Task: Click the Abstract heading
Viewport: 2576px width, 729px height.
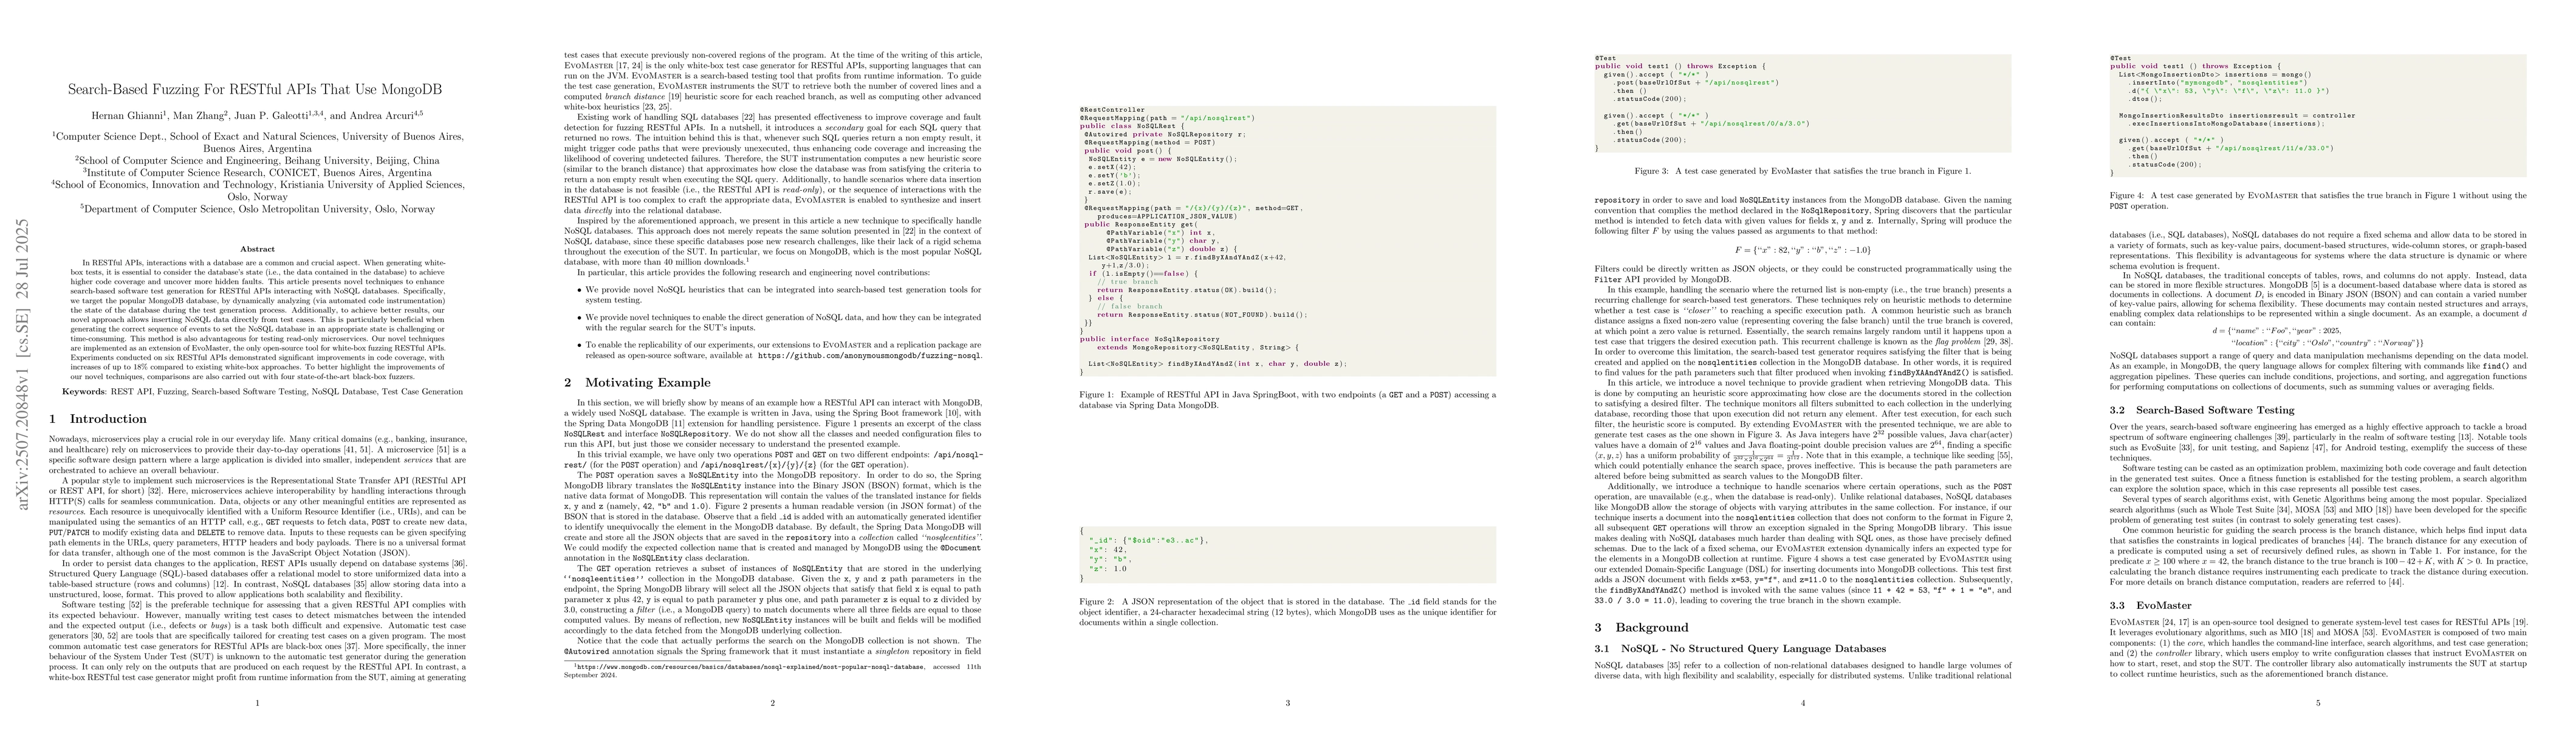Action: coord(257,249)
